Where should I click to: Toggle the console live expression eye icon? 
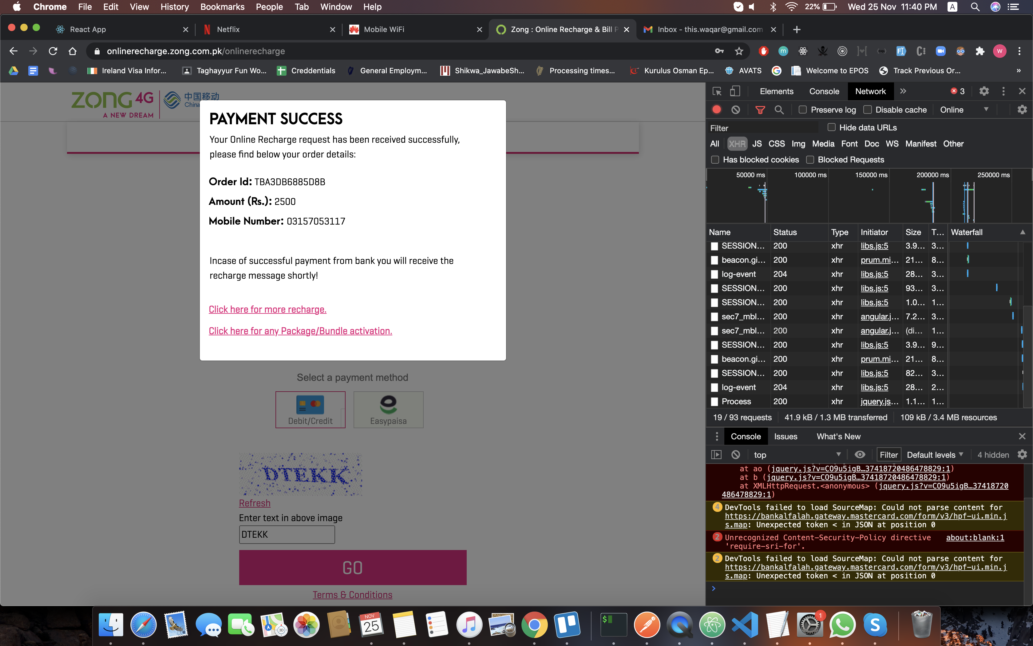pos(860,455)
